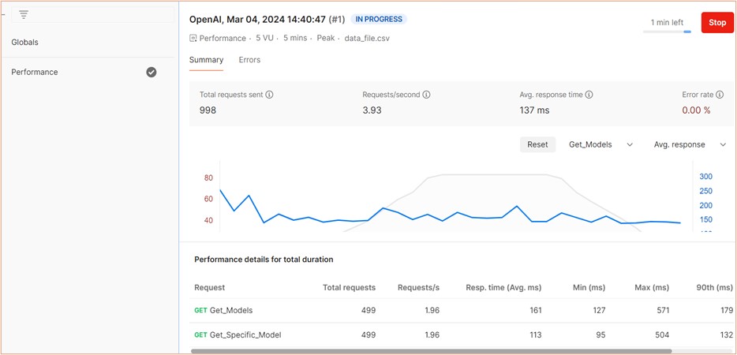Click the 161 average time for Get_Models

pos(535,310)
